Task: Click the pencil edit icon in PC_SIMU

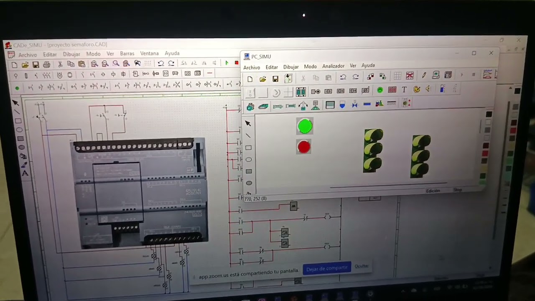Action: (x=423, y=75)
